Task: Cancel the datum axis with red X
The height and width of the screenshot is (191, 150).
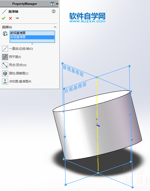Action: click(11, 18)
